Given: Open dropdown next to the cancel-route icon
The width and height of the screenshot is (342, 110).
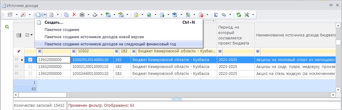Looking at the screenshot, I should click(x=30, y=15).
